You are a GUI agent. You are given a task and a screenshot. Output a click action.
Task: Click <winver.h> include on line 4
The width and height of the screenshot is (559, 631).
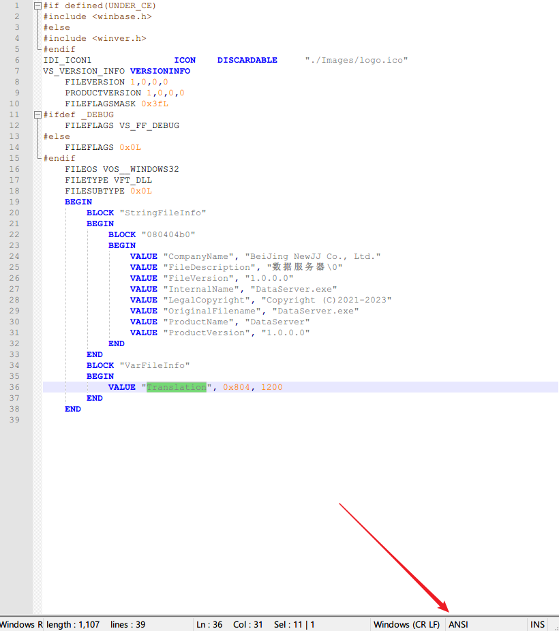pos(119,38)
